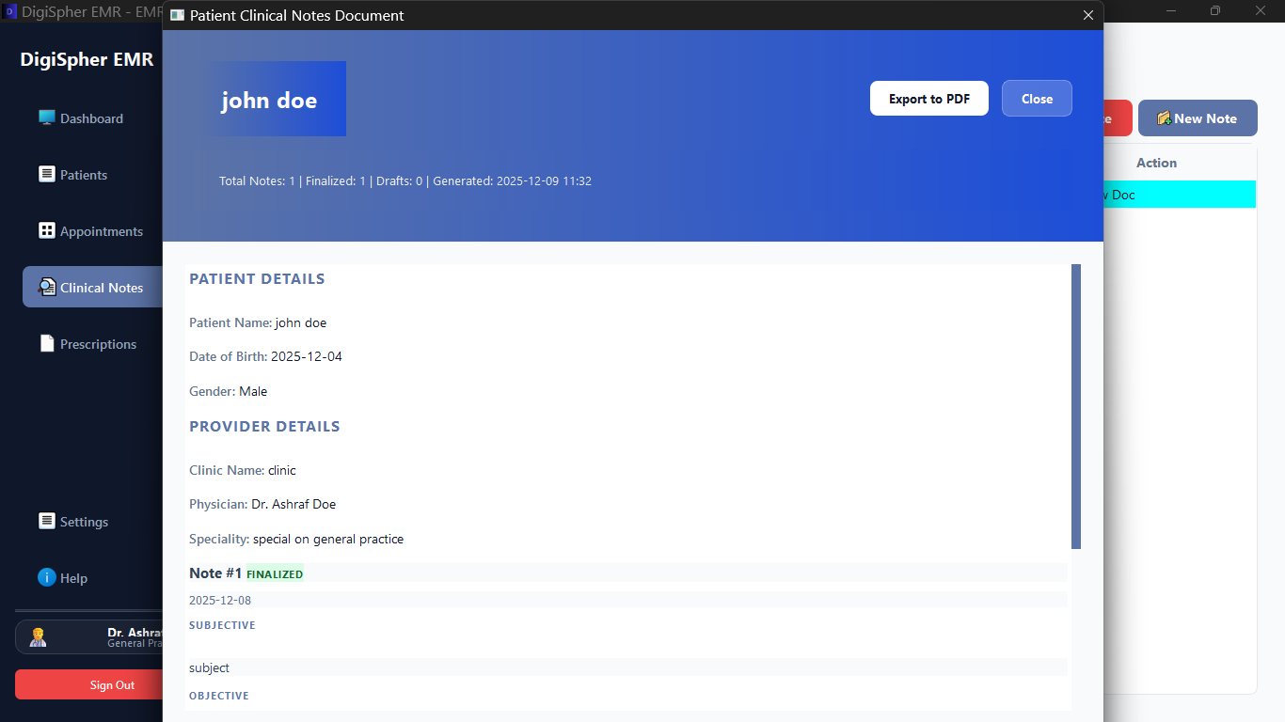Close the document with the Close button
Viewport: 1285px width, 722px height.
(1037, 98)
